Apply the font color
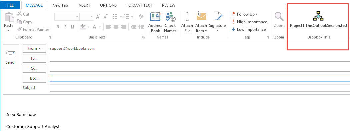This screenshot has height=131, width=350. (x=94, y=27)
